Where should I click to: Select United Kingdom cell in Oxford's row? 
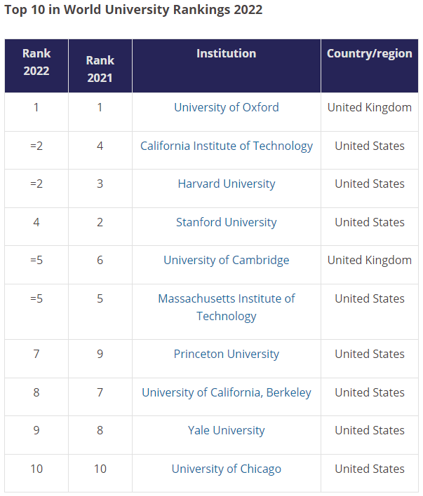(369, 107)
